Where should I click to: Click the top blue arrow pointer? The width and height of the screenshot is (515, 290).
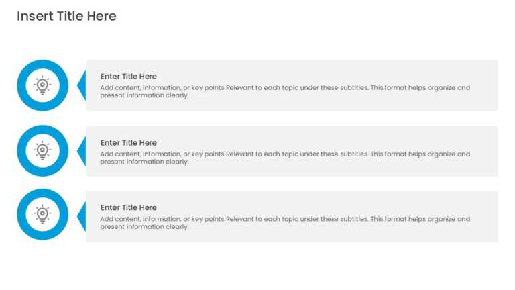82,85
